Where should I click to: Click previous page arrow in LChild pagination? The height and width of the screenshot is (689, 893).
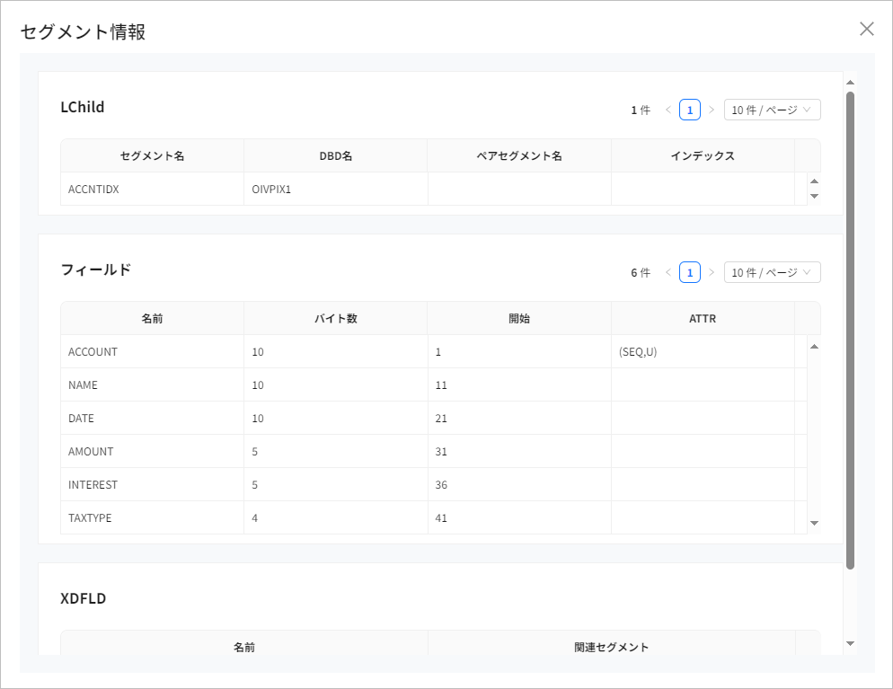[x=668, y=110]
